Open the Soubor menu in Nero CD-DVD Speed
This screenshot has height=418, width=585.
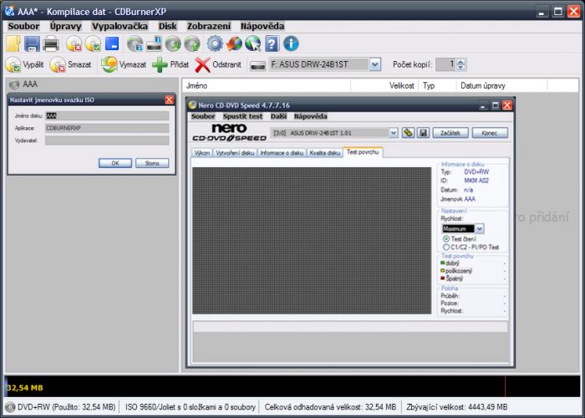(203, 116)
